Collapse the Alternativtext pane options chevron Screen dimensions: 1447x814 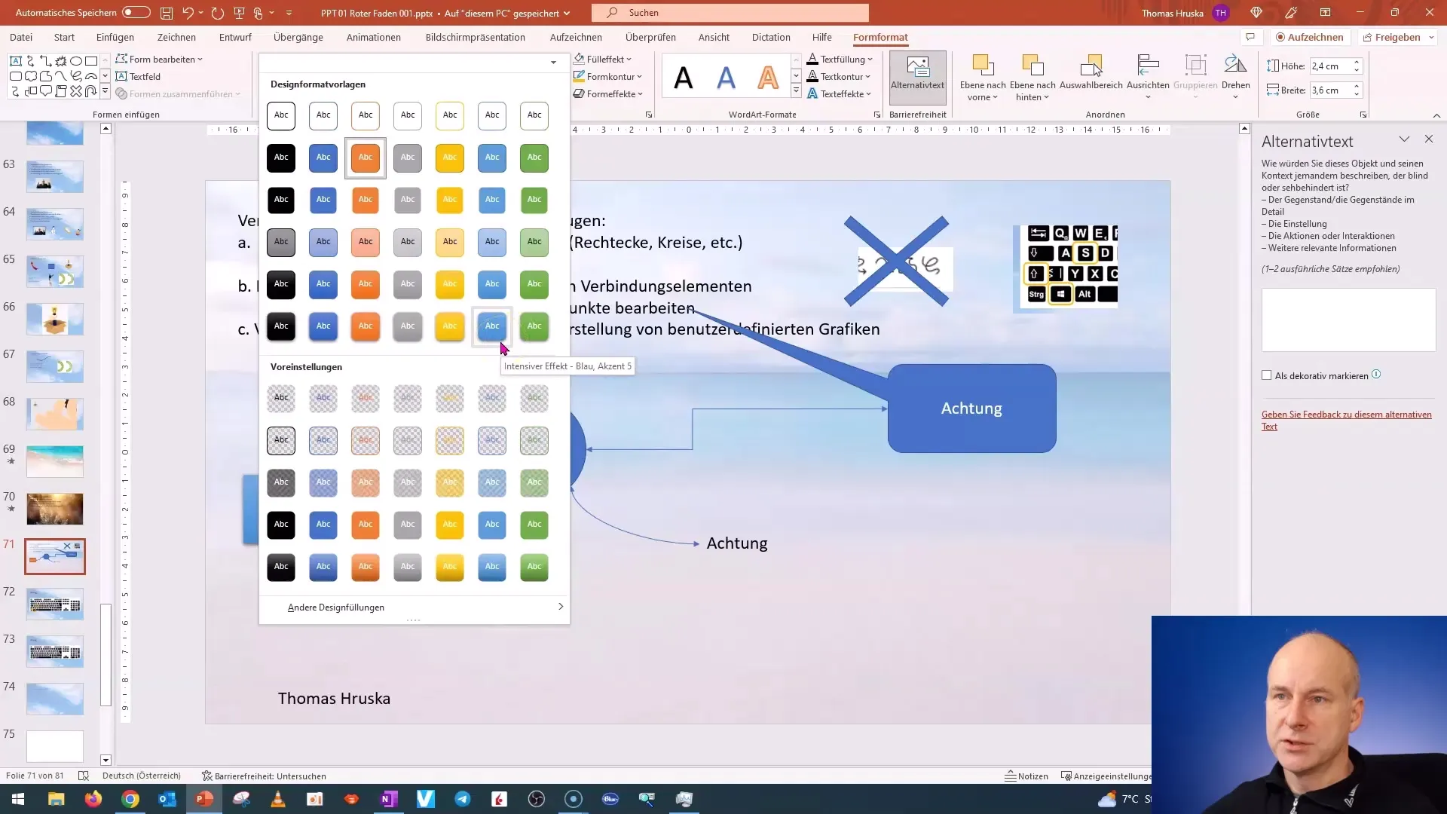coord(1404,139)
